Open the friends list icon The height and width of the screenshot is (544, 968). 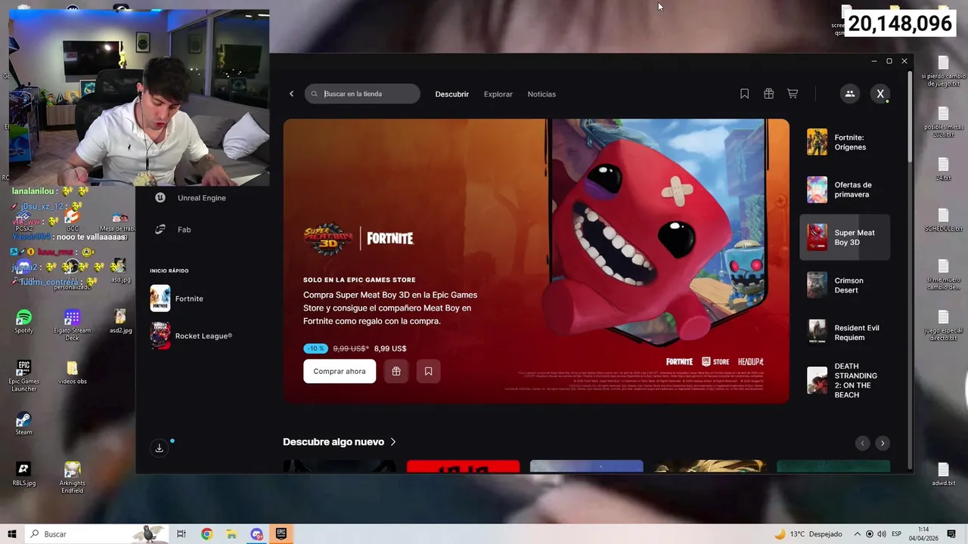850,94
